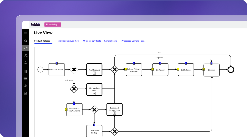
Task: Select the Accession Product task node
Action: point(57,70)
